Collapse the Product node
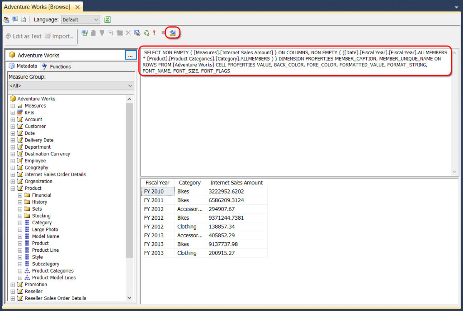The width and height of the screenshot is (463, 311). coord(13,188)
